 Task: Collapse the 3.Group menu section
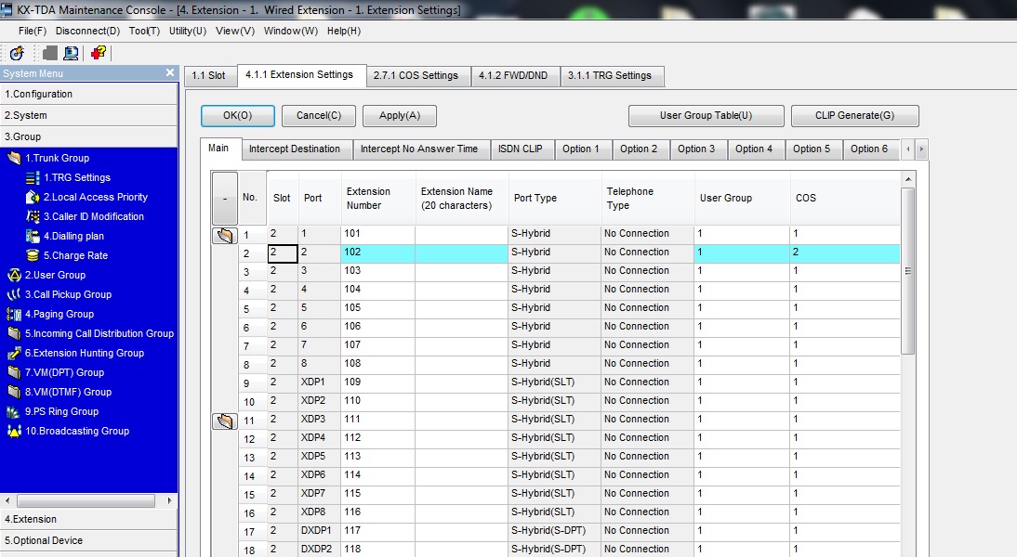(88, 136)
